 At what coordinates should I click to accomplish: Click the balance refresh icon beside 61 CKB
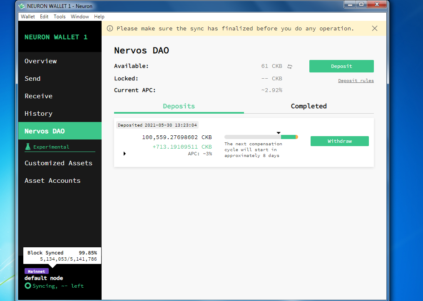(289, 66)
